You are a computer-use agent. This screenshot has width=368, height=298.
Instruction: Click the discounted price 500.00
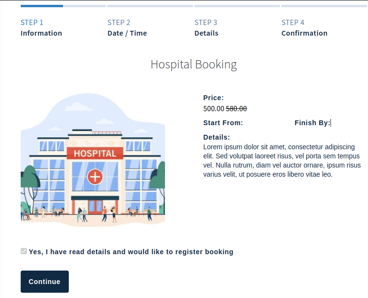pyautogui.click(x=214, y=109)
